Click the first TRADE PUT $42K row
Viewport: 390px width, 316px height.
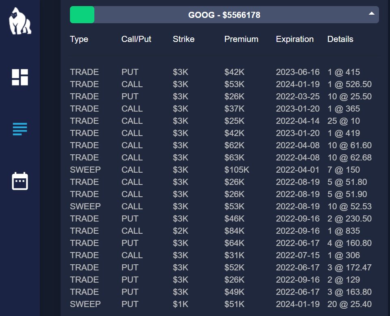click(203, 72)
